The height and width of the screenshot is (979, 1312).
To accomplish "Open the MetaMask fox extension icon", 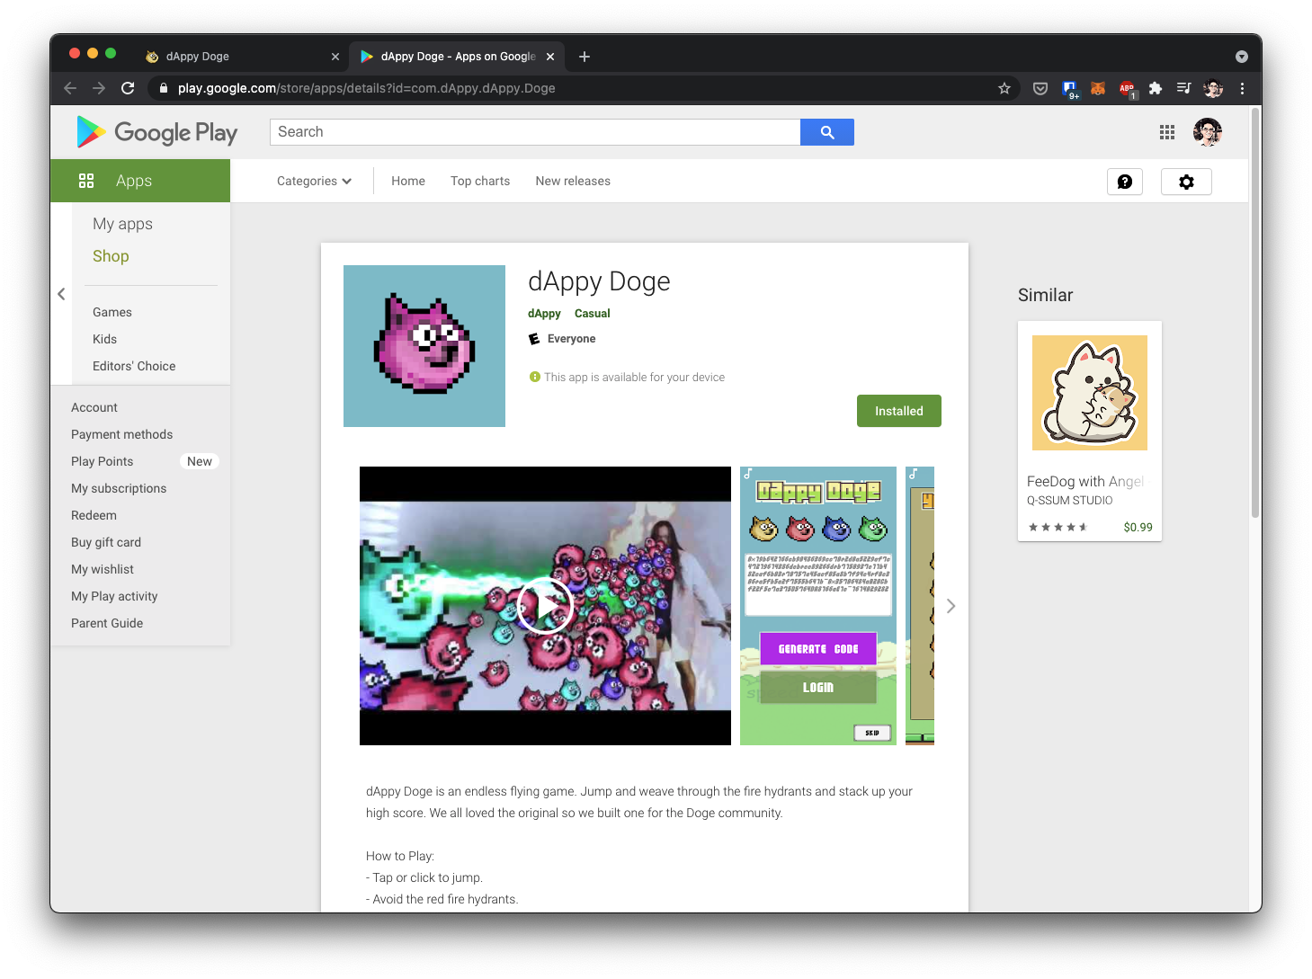I will 1098,88.
